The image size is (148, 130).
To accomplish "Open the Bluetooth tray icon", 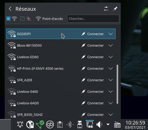I will tap(70, 124).
